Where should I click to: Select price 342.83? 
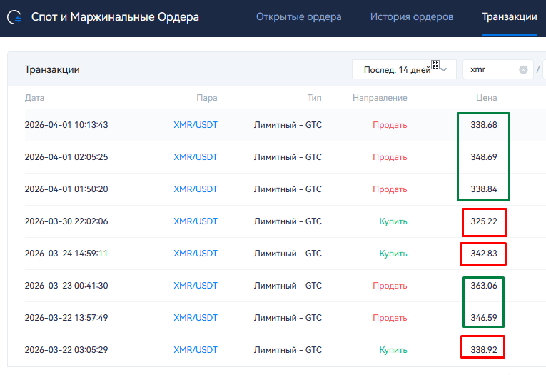point(484,254)
